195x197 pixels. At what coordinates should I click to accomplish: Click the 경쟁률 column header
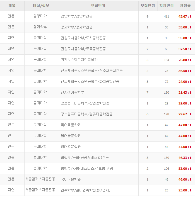click(185, 6)
